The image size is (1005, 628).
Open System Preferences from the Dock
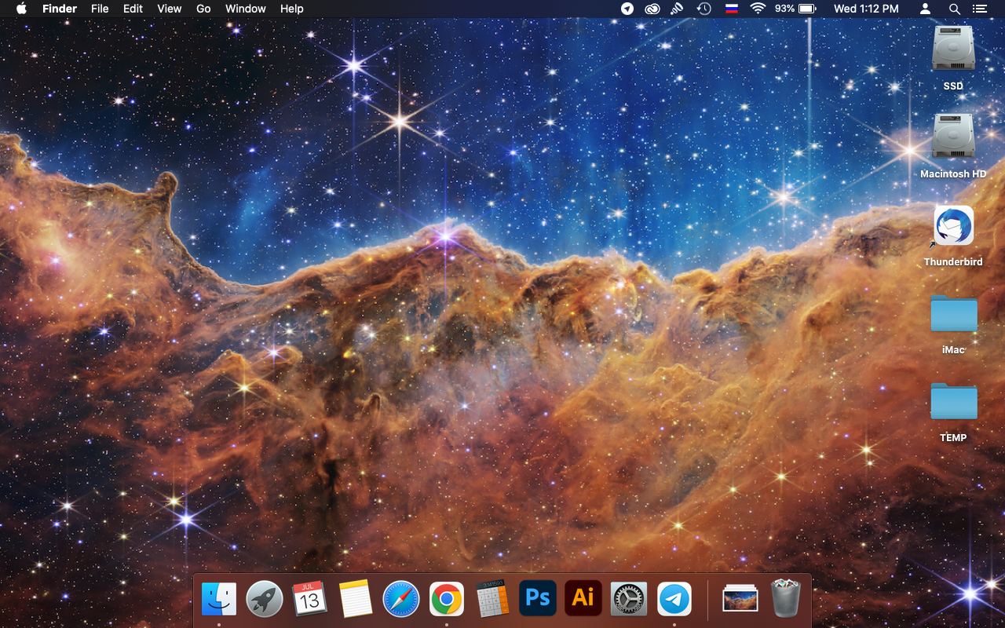(x=629, y=600)
